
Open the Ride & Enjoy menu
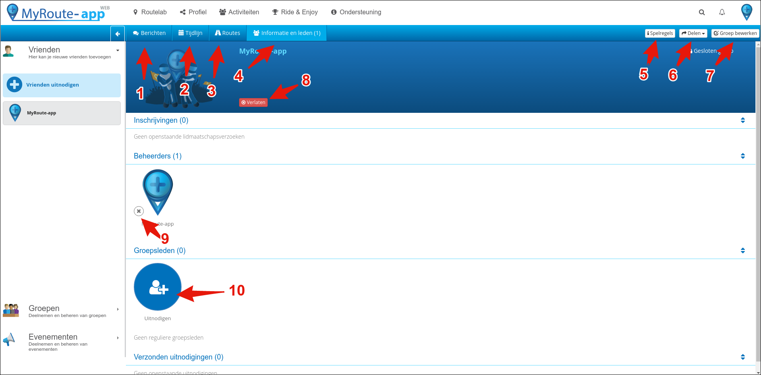click(295, 12)
